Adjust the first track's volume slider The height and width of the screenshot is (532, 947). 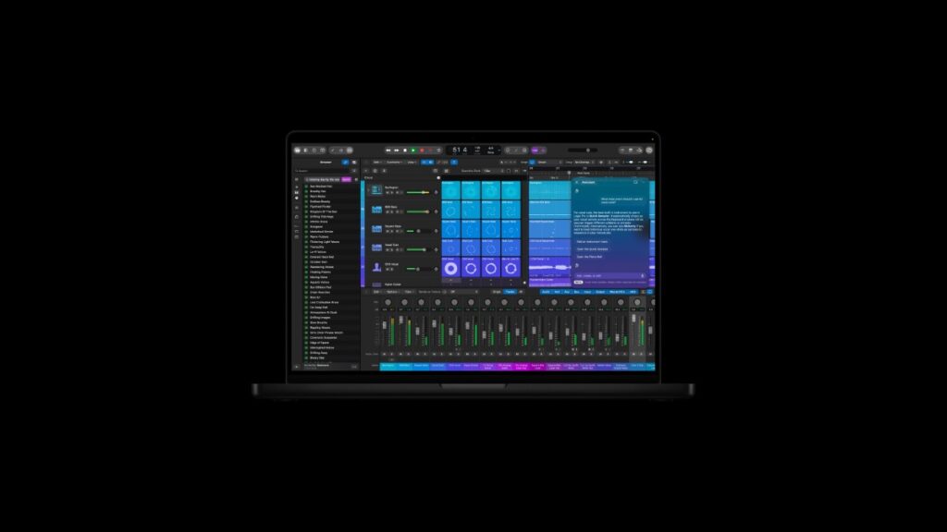(x=418, y=192)
